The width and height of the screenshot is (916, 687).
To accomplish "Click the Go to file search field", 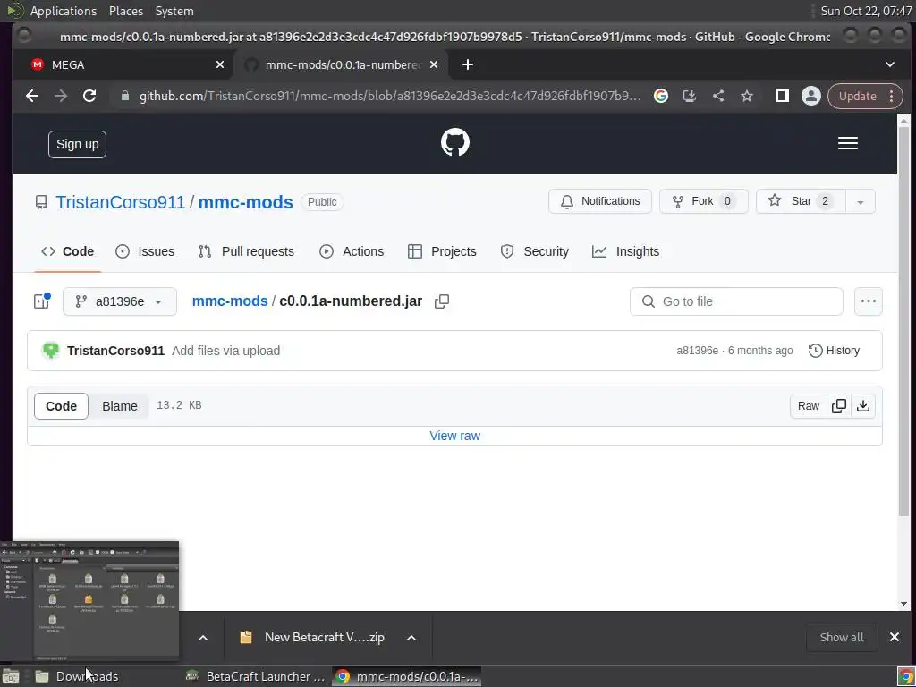I will point(736,301).
